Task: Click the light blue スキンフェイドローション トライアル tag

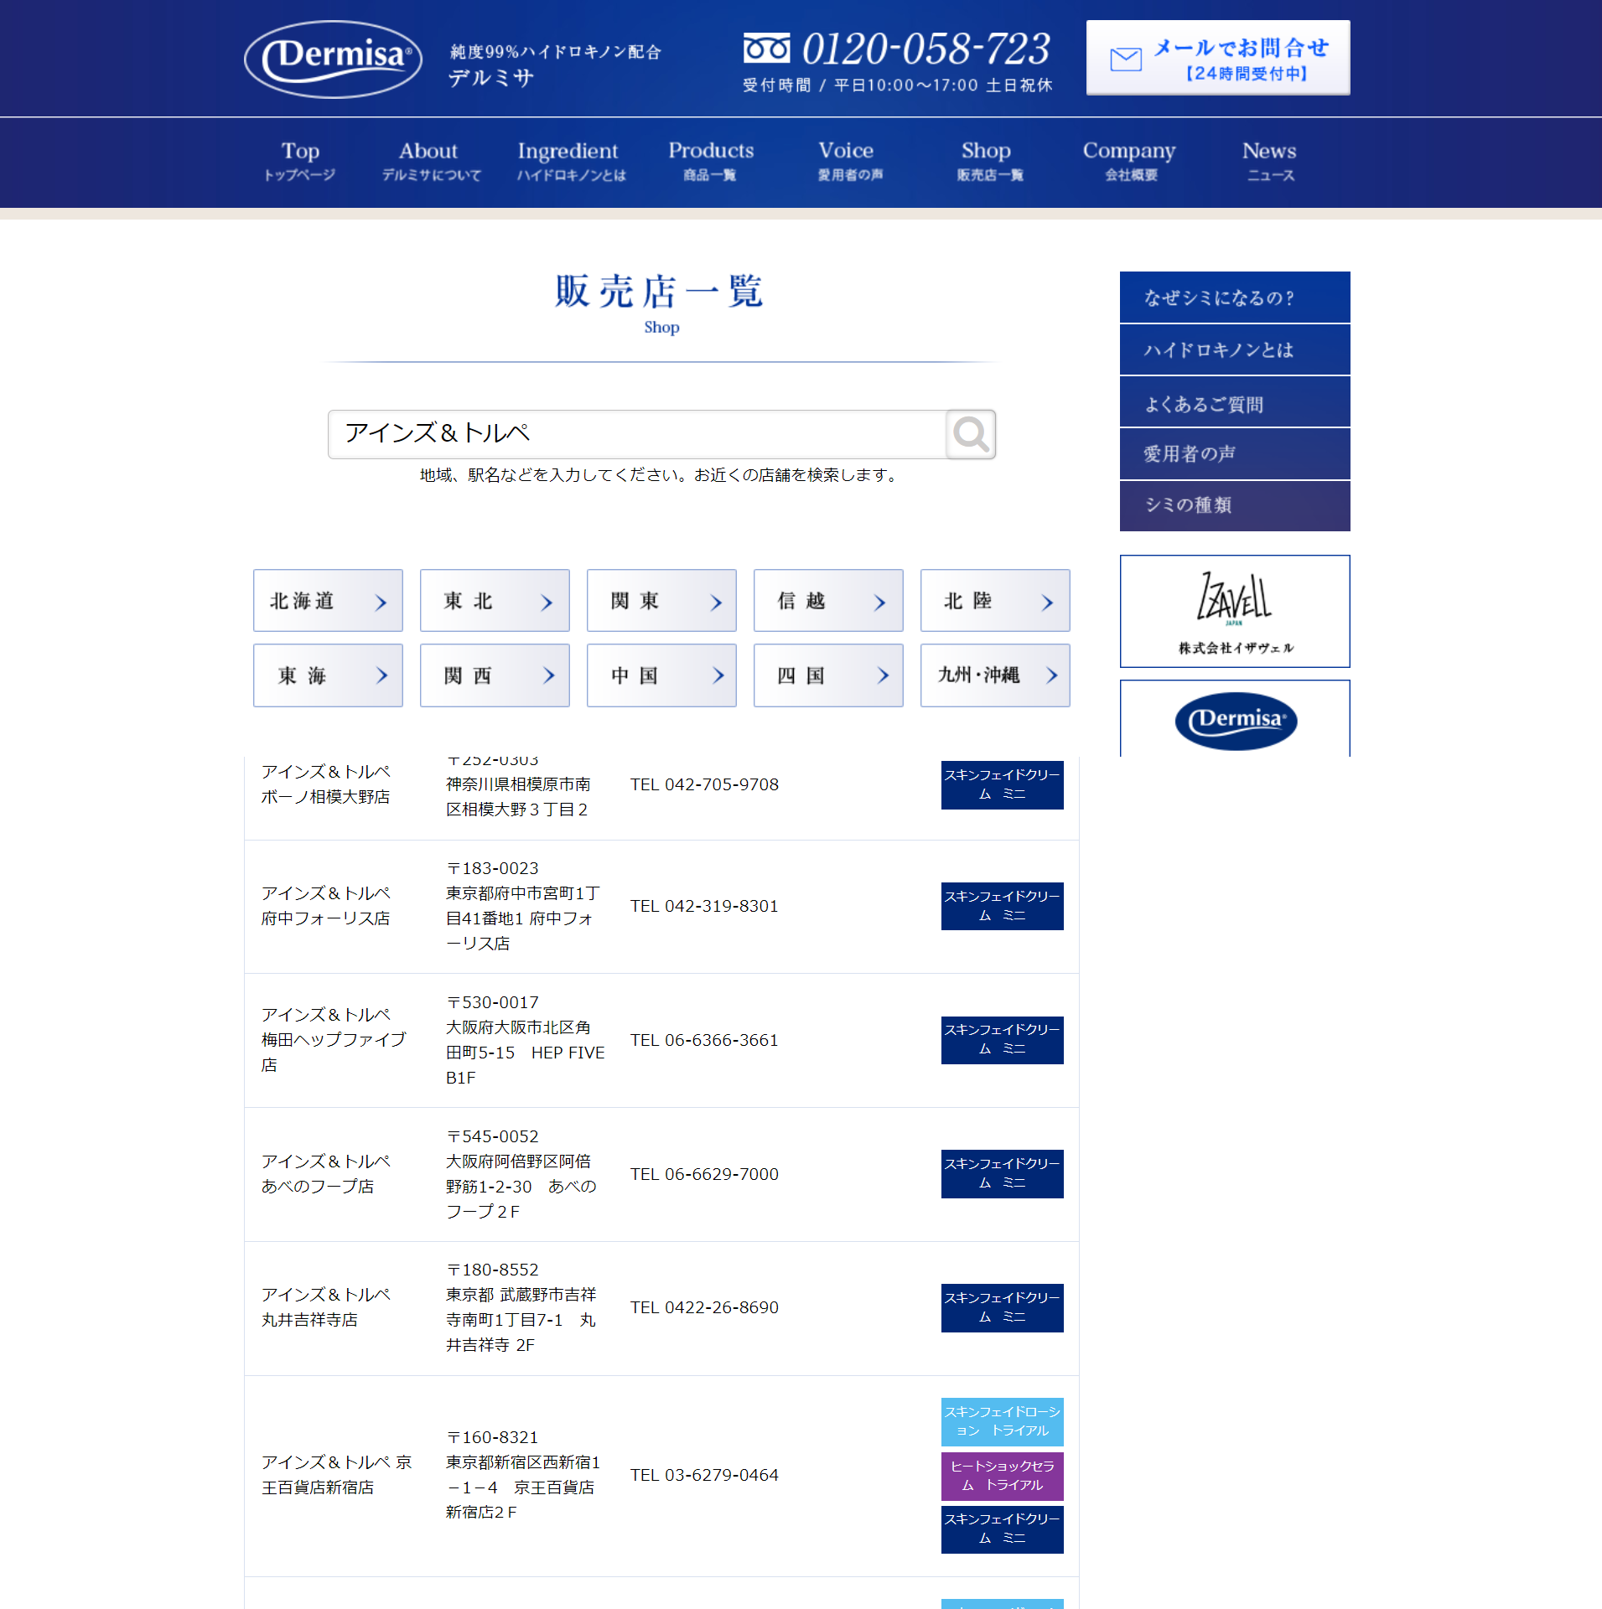Action: pyautogui.click(x=1002, y=1421)
